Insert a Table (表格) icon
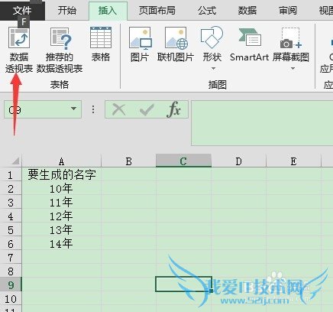Image resolution: width=333 pixels, height=312 pixels. click(101, 37)
